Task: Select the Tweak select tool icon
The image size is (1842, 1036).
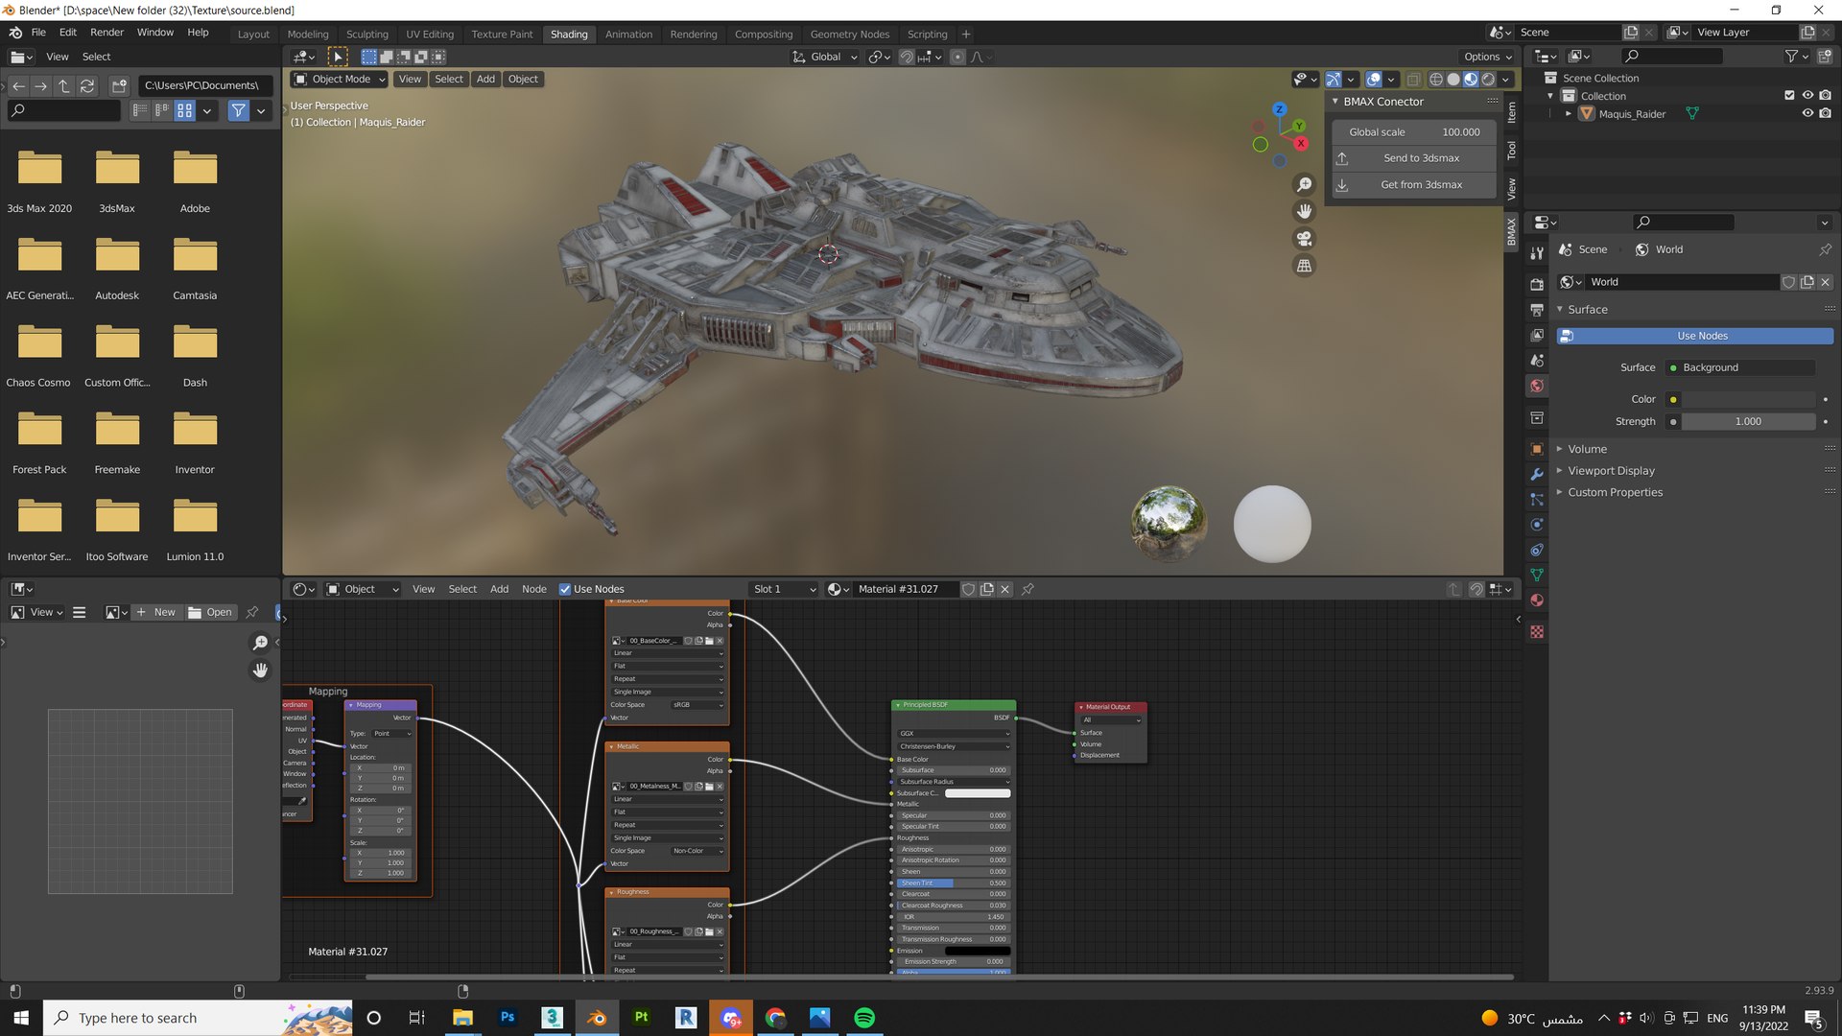Action: coord(338,57)
